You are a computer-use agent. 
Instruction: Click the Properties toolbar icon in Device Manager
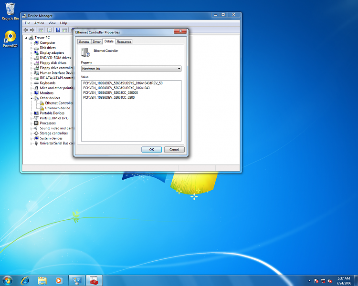[x=49, y=30]
